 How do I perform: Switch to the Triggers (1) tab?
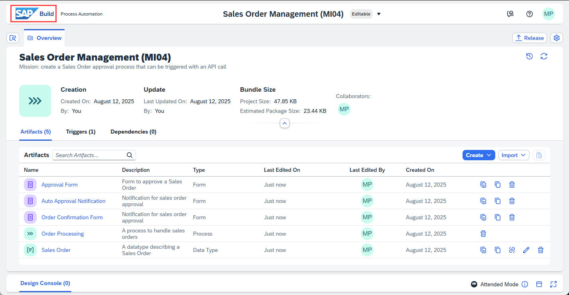coord(81,132)
